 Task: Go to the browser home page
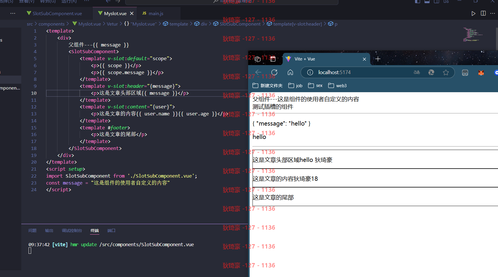click(x=290, y=72)
